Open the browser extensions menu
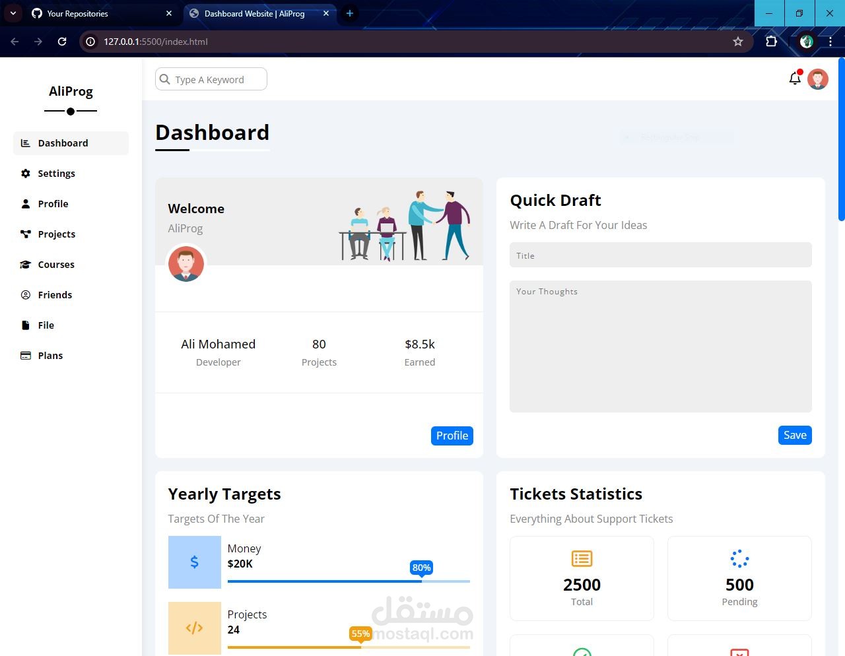The image size is (845, 656). click(771, 41)
